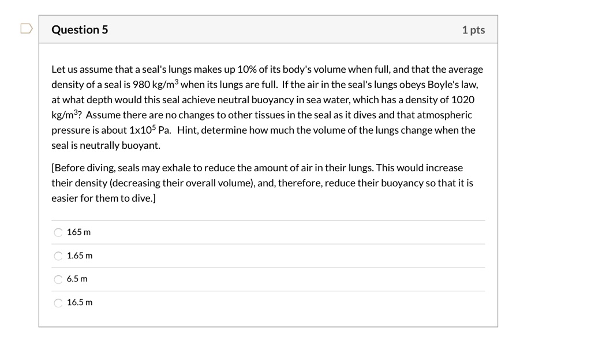
Task: Choose the 1.65 m radio option
Action: pyautogui.click(x=58, y=256)
